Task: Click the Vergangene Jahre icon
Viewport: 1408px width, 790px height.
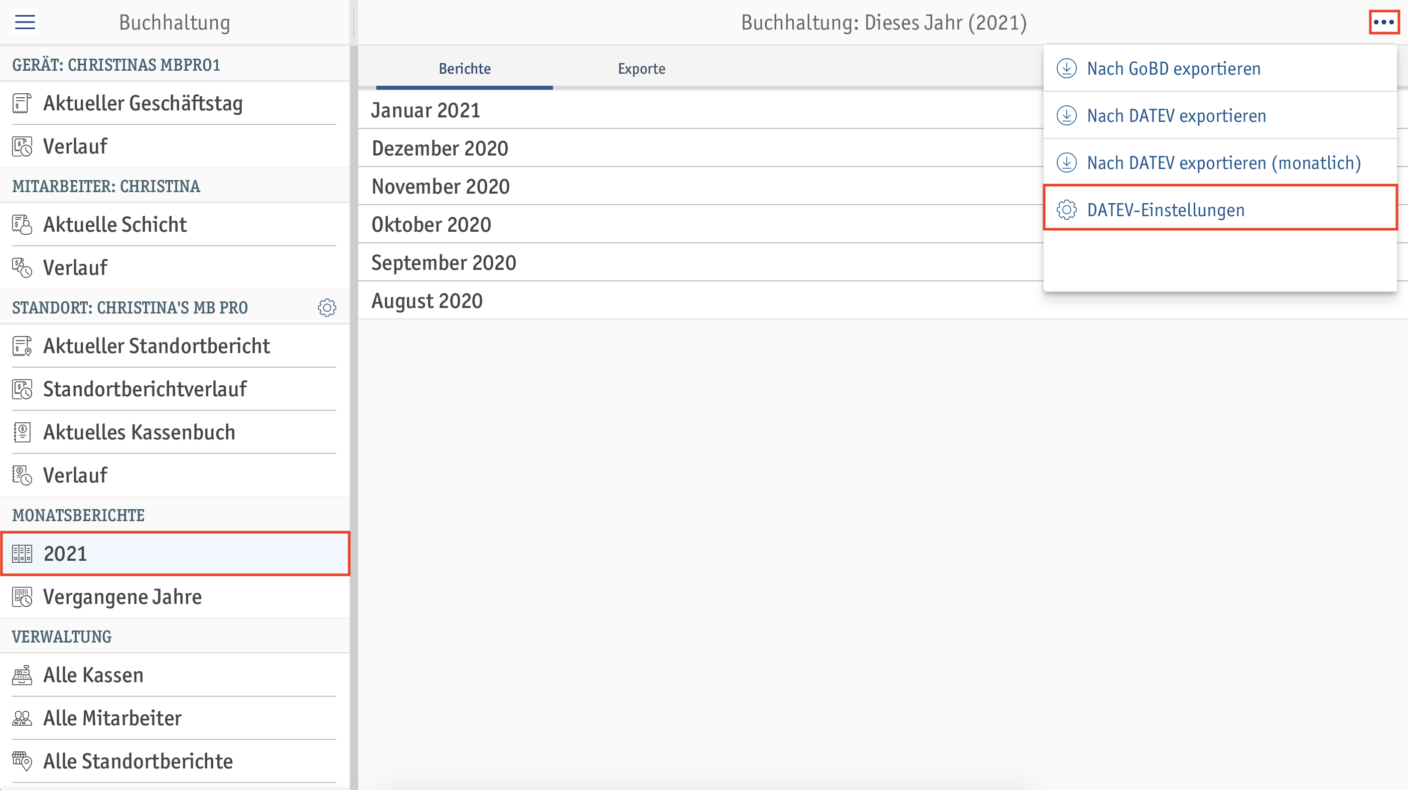Action: coord(22,597)
